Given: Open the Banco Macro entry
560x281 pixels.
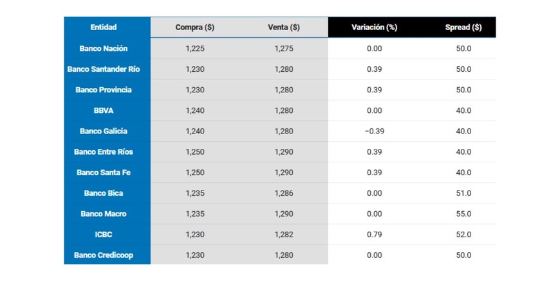Looking at the screenshot, I should point(104,214).
